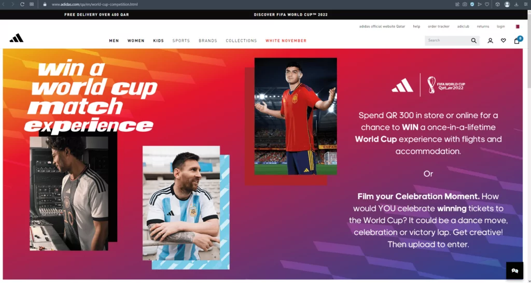Open the browser extensions cube icon
Viewport: 531px width, 283px height.
(497, 4)
